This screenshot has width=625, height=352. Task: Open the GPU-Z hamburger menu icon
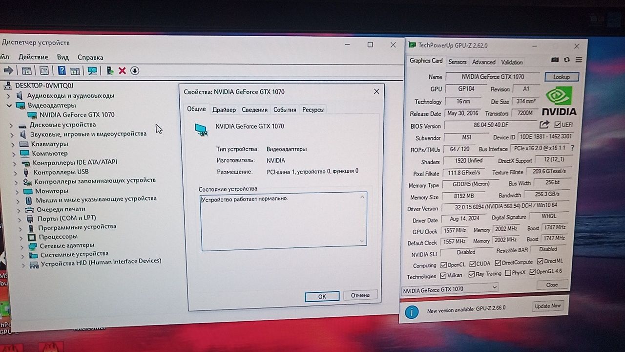[579, 60]
